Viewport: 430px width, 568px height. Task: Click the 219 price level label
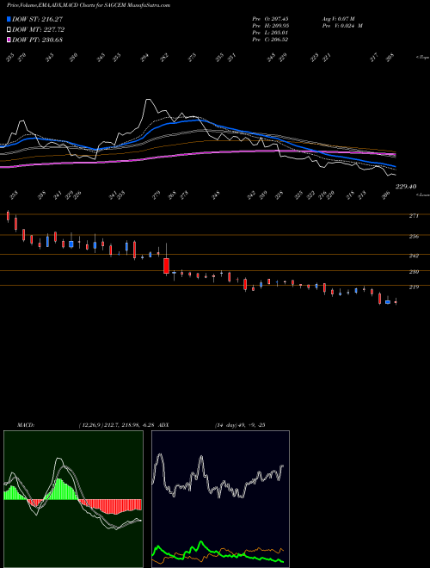tap(414, 287)
